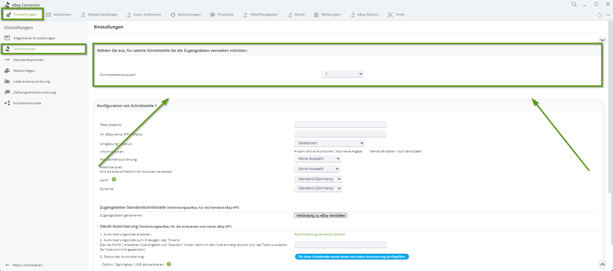Click the help icon beside Signingkey option
Viewport: 613px width, 271px height.
click(169, 264)
